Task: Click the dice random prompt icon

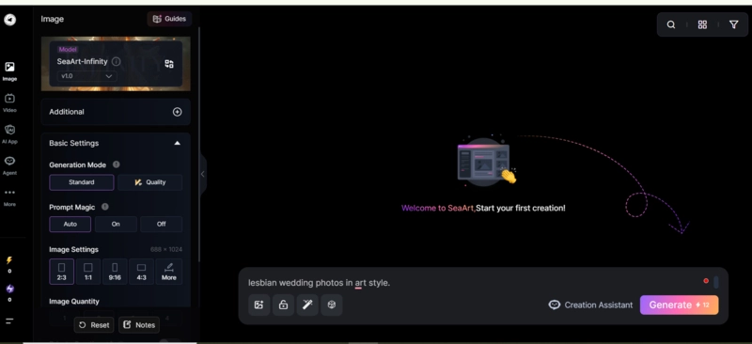Action: point(332,305)
